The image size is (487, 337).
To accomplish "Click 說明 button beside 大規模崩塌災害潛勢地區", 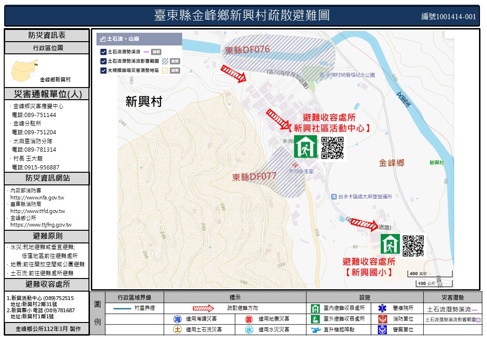I will pos(175,71).
